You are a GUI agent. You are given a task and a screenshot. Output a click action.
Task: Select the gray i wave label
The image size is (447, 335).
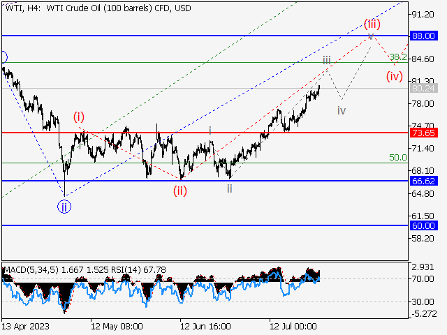click(x=210, y=131)
